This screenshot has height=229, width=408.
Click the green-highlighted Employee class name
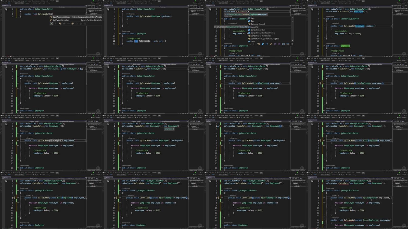click(x=345, y=46)
